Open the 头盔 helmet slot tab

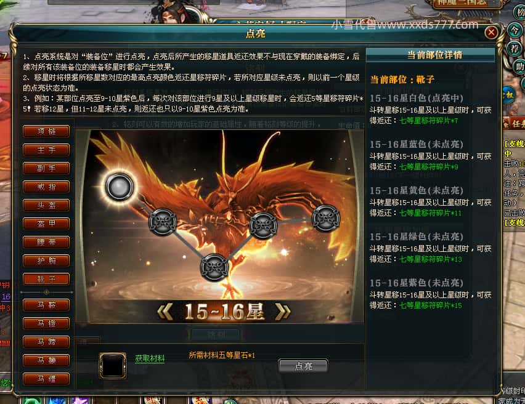[x=46, y=205]
